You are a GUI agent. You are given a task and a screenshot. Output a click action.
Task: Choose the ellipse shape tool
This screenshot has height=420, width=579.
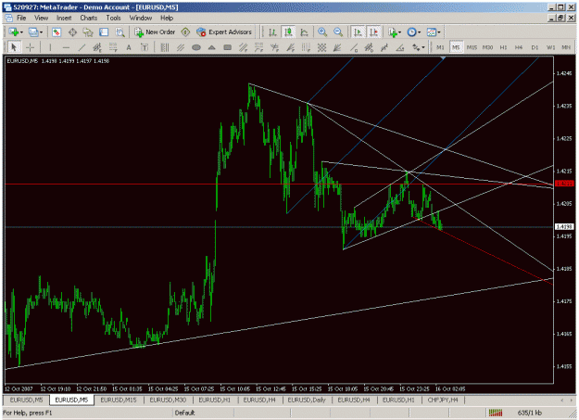click(x=196, y=47)
